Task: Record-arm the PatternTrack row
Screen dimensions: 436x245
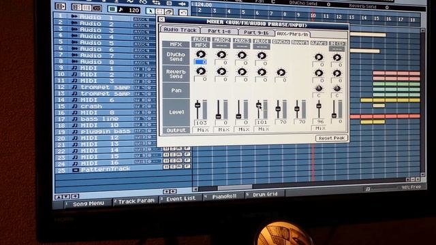Action: 180,167
